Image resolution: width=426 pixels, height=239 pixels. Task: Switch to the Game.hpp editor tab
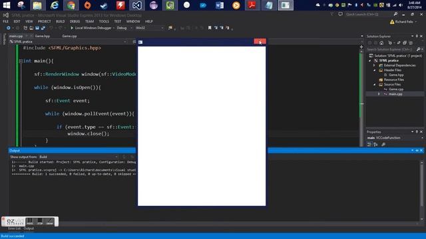[x=43, y=36]
